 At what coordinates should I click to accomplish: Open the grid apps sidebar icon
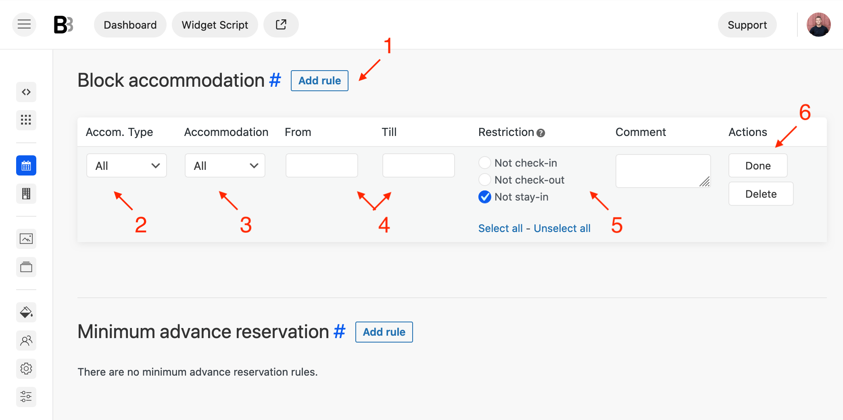tap(26, 120)
